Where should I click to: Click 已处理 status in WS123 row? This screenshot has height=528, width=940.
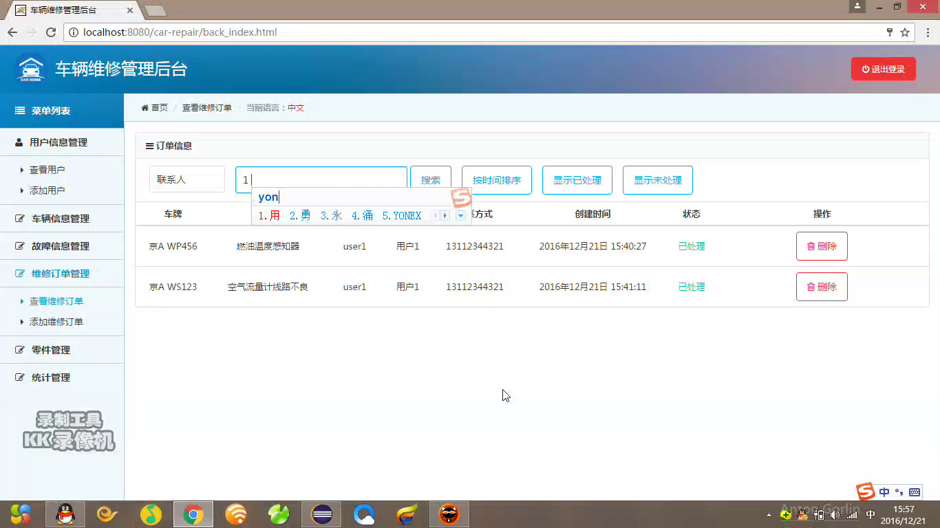(692, 287)
